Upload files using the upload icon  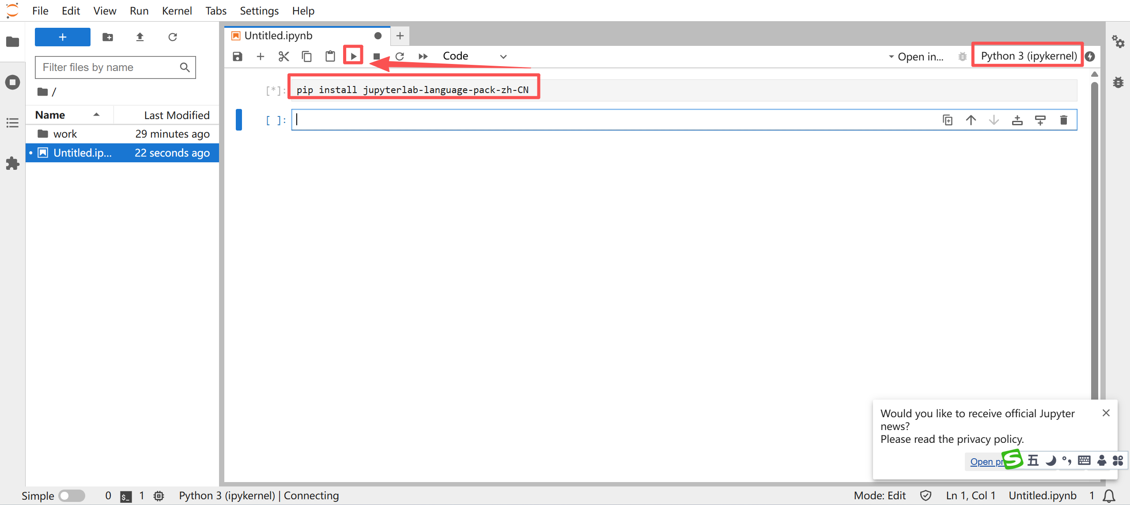point(140,37)
